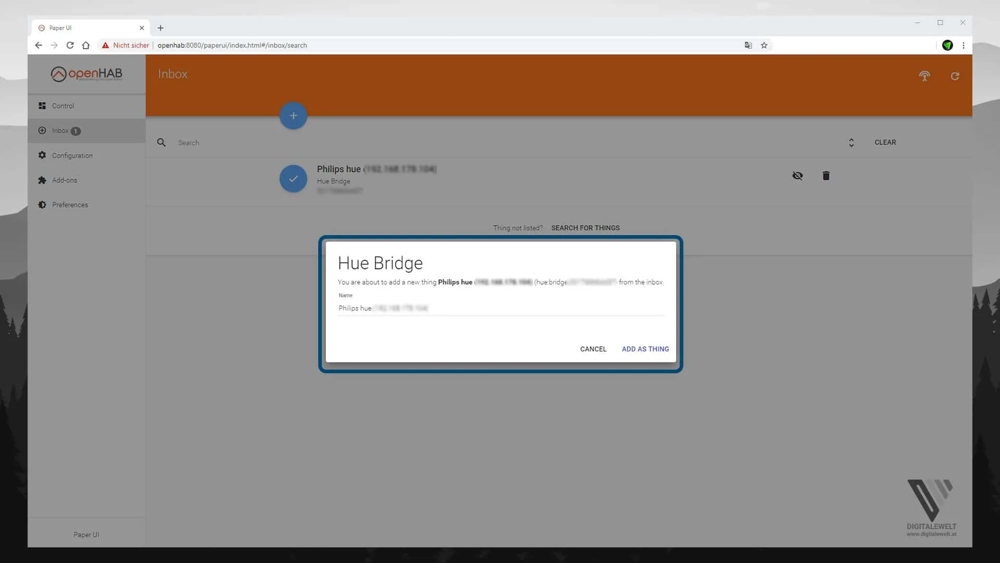The width and height of the screenshot is (1000, 563).
Task: Close the Paper UI tab
Action: click(142, 28)
